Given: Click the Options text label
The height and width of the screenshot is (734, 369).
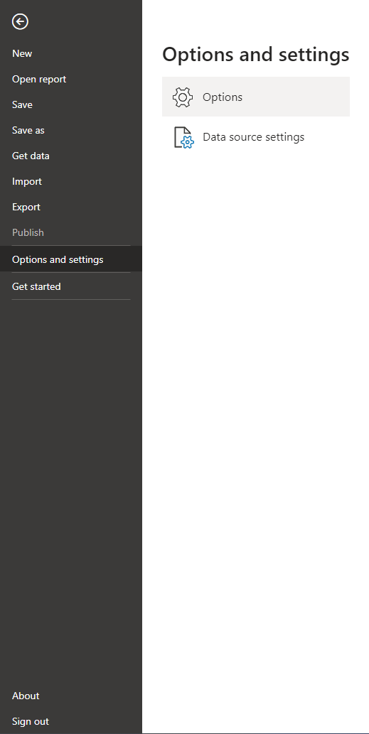Looking at the screenshot, I should click(223, 97).
